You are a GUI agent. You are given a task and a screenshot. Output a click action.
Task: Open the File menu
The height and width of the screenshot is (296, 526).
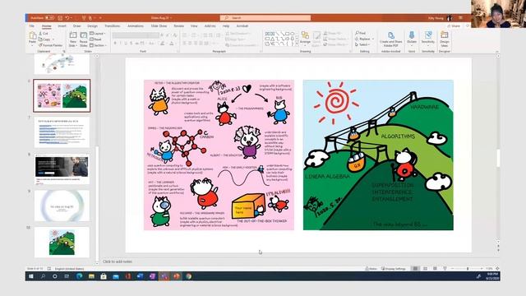click(x=31, y=25)
